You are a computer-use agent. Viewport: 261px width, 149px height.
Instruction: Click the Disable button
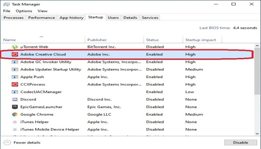click(240, 143)
